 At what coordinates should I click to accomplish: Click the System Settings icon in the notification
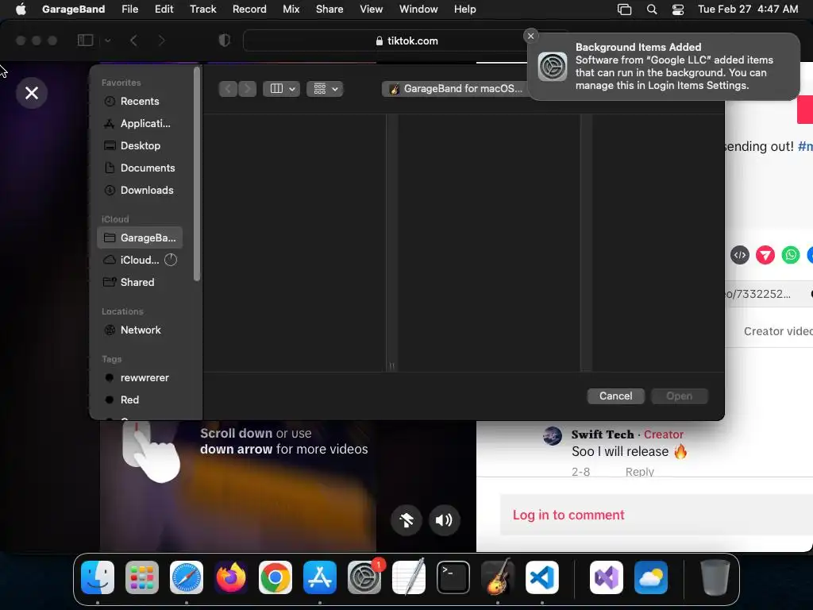pos(553,67)
